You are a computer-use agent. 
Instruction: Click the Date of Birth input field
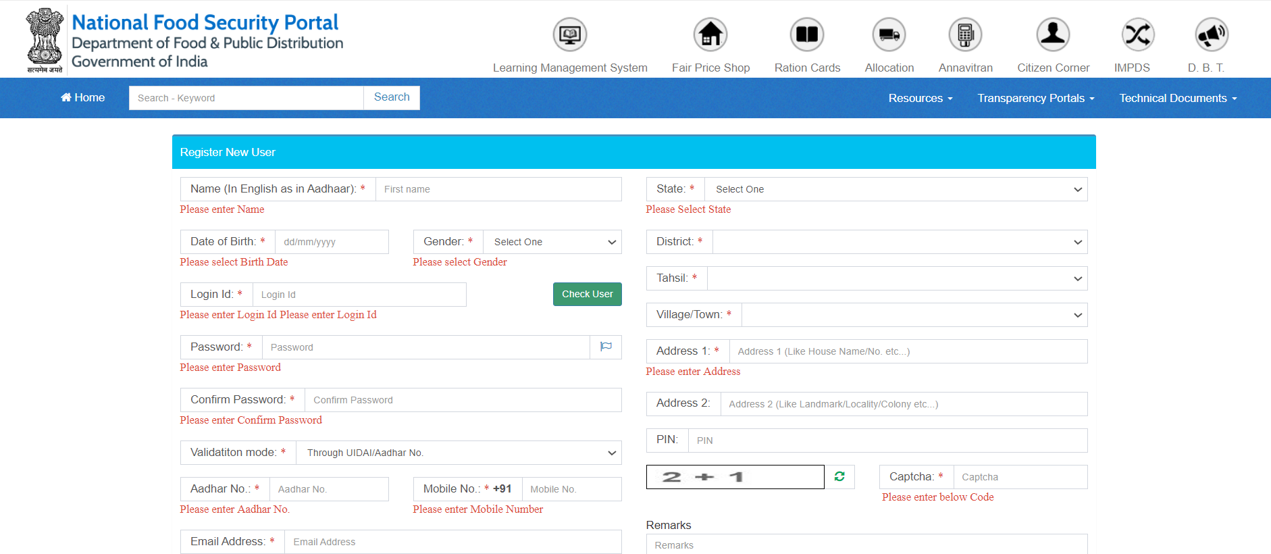pos(332,242)
